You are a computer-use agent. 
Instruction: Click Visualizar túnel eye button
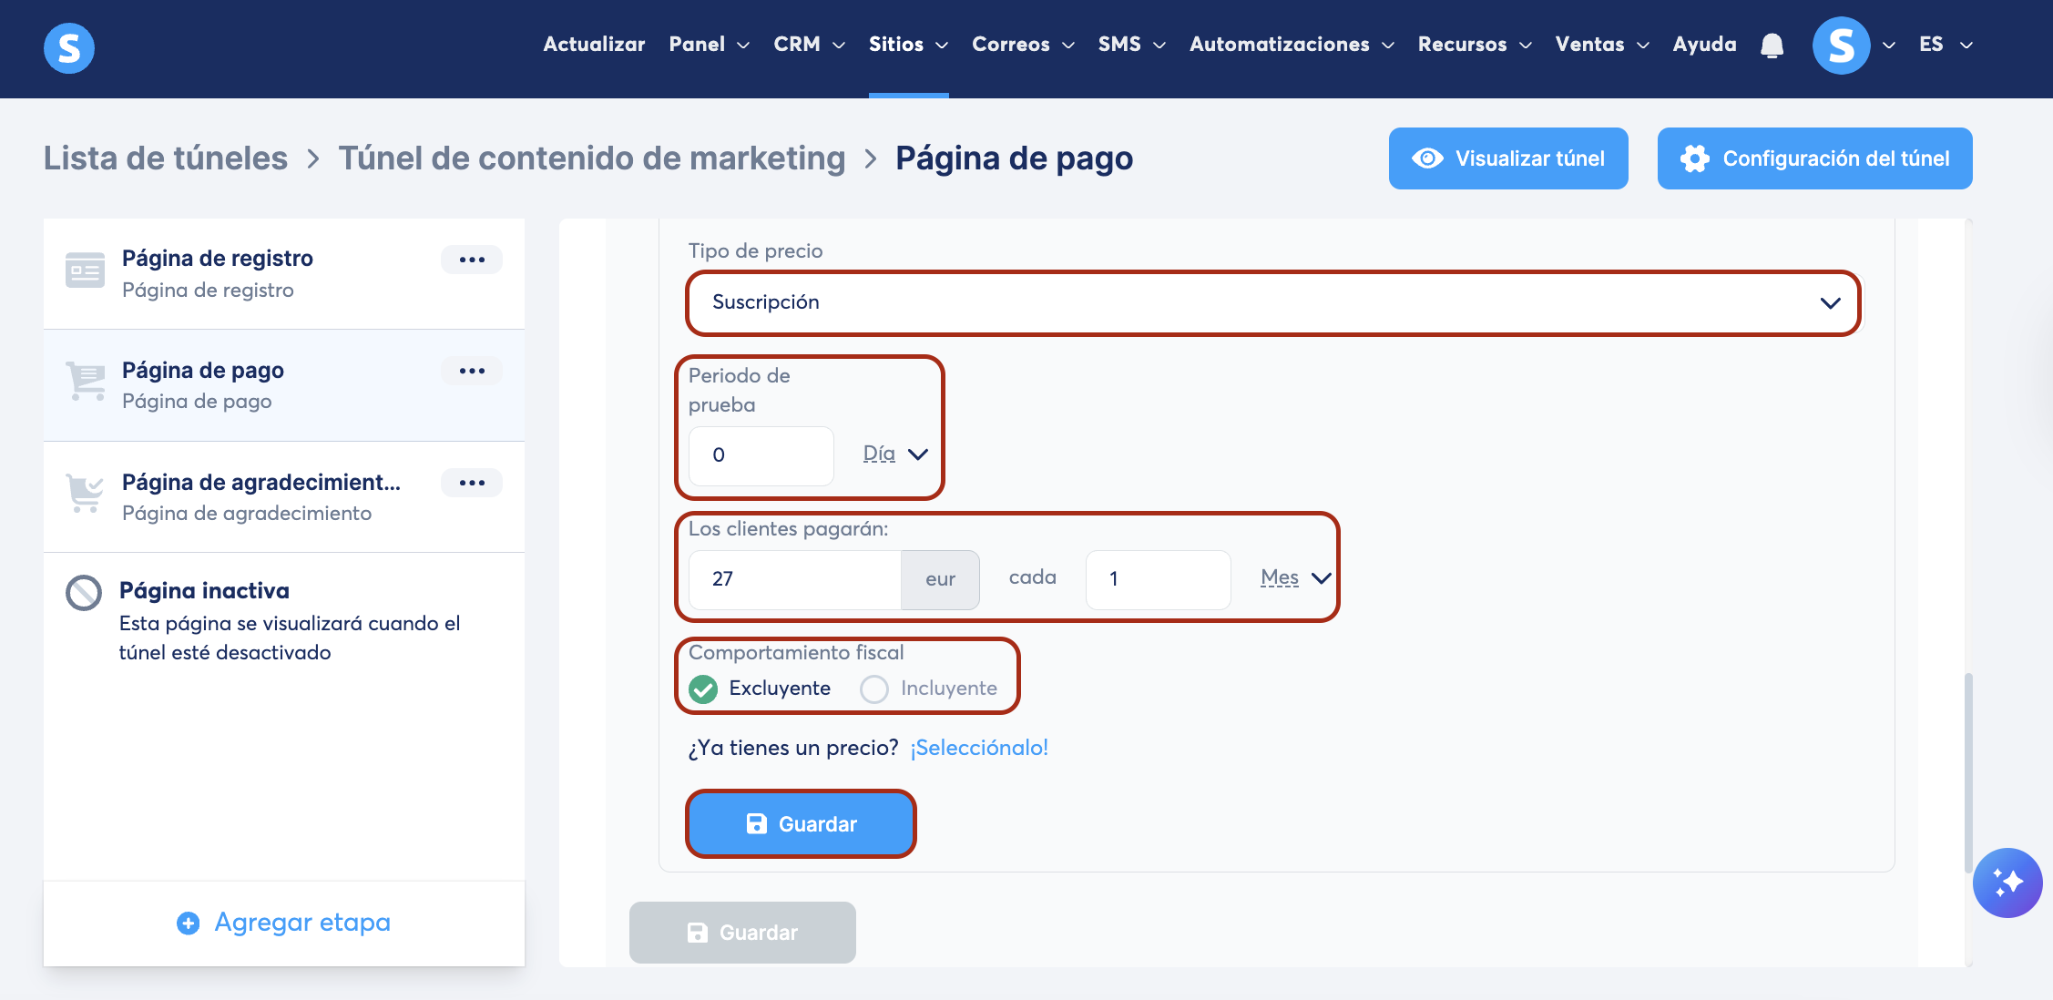(1508, 158)
